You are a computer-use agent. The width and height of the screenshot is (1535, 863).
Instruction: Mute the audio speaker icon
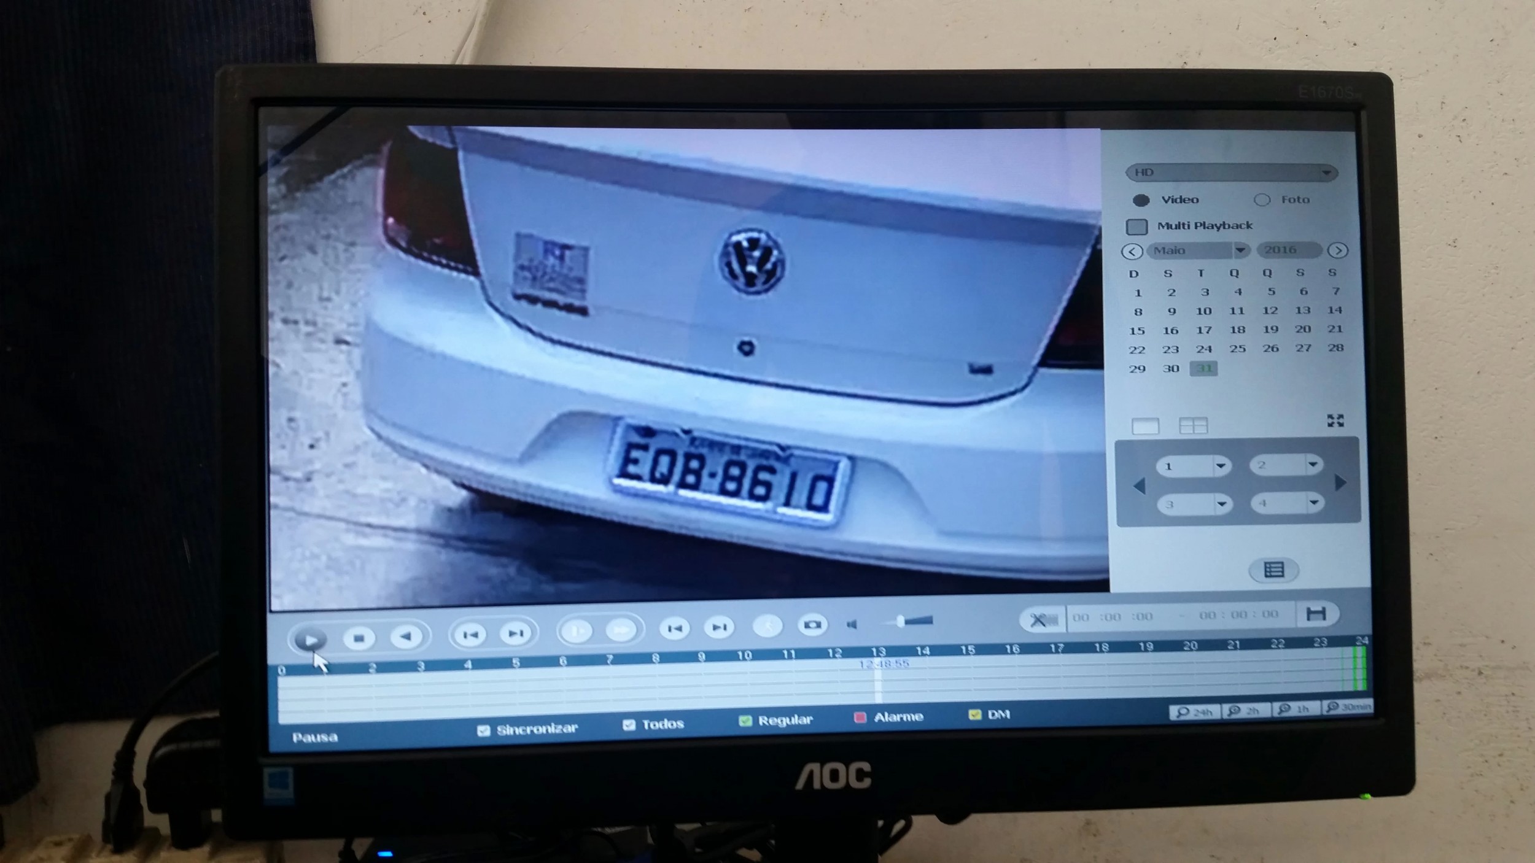852,624
